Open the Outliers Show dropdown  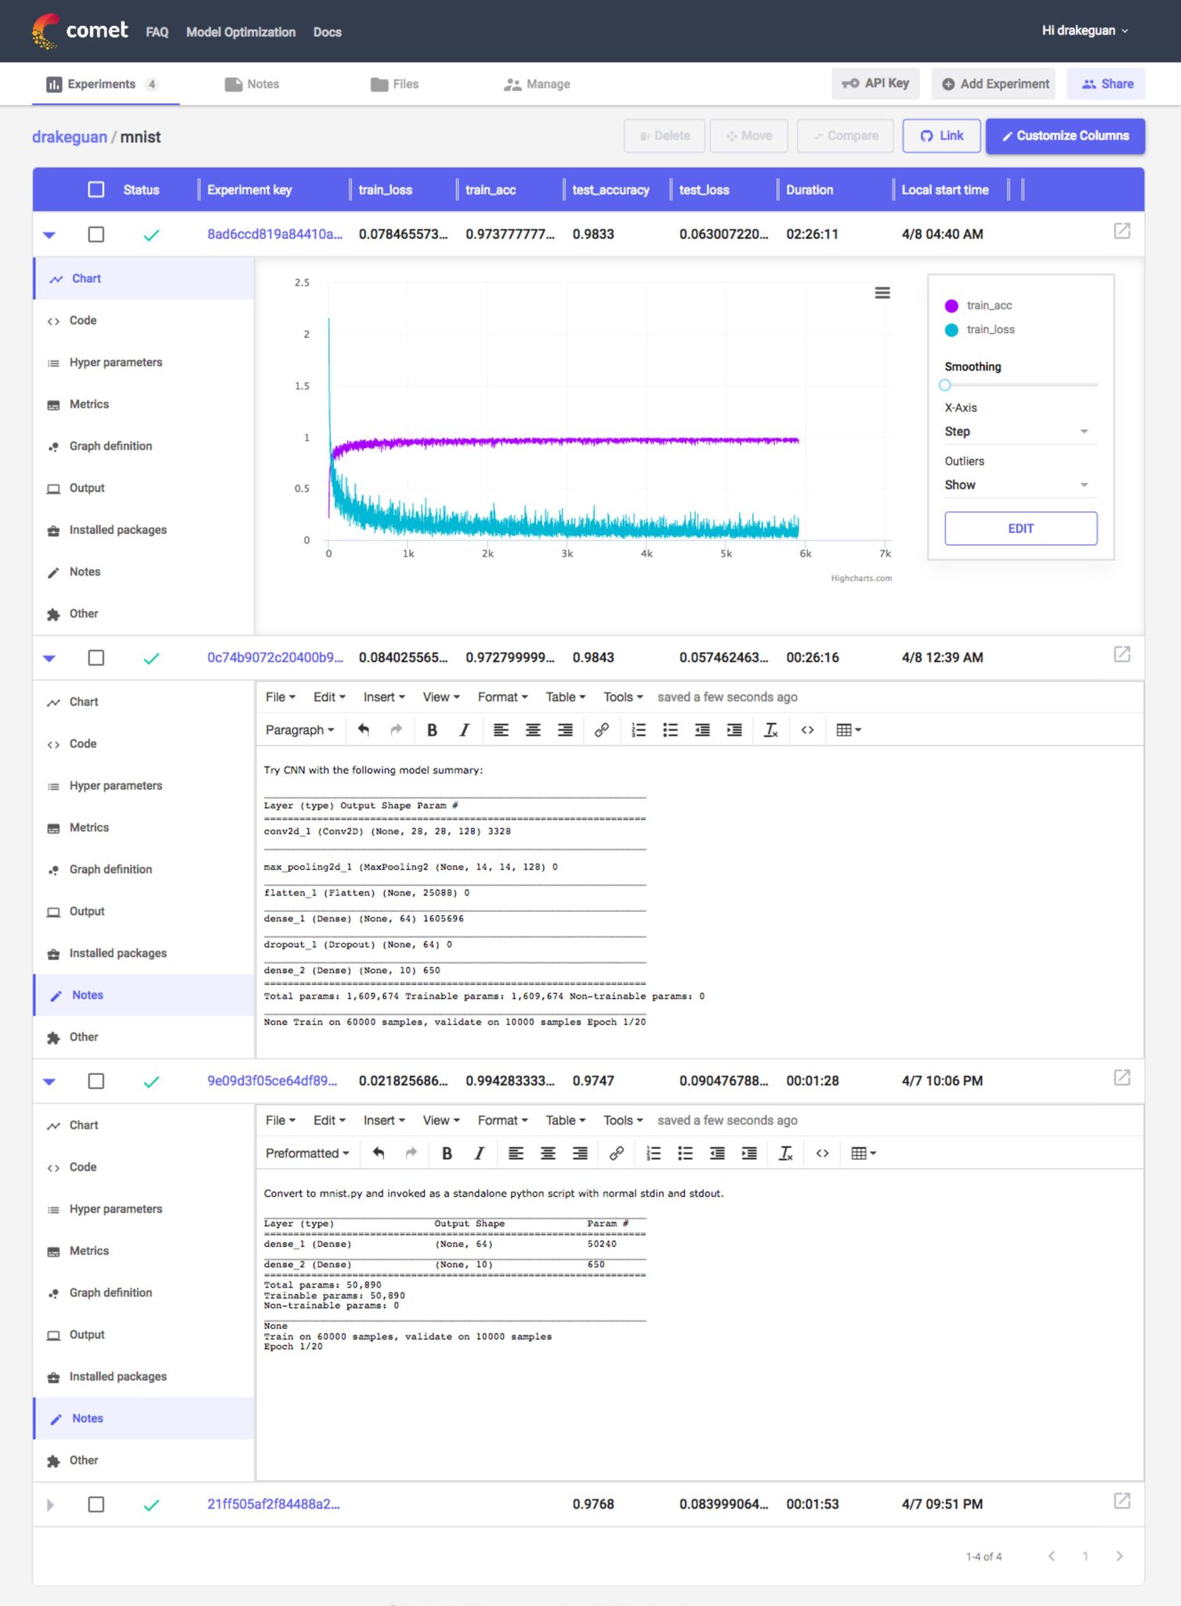coord(1020,485)
